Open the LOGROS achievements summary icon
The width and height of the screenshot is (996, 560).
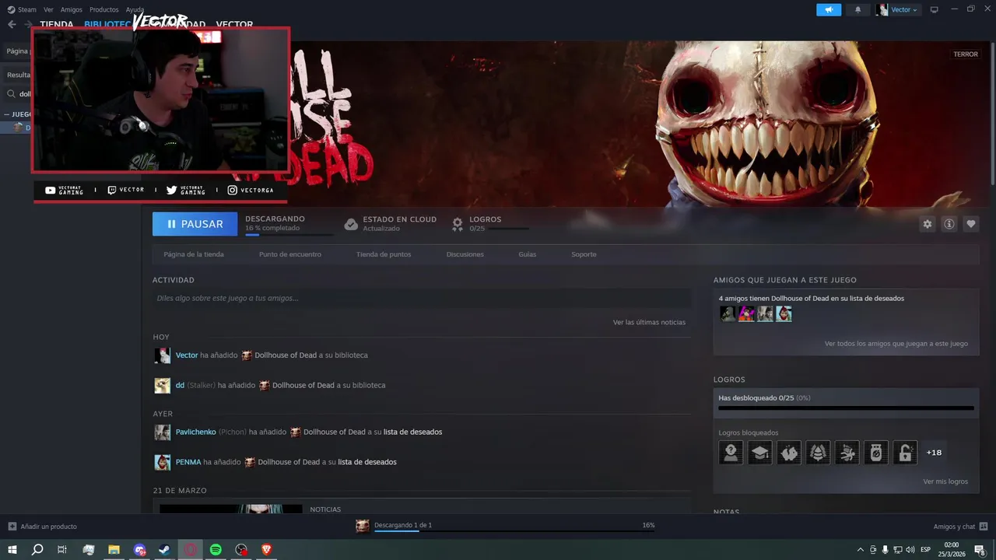click(458, 224)
